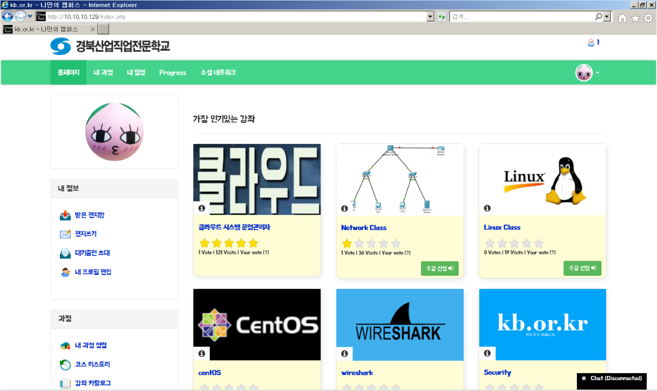Image resolution: width=657 pixels, height=391 pixels.
Task: Click the person icon beside 내 프로필 편집
Action: click(x=65, y=272)
